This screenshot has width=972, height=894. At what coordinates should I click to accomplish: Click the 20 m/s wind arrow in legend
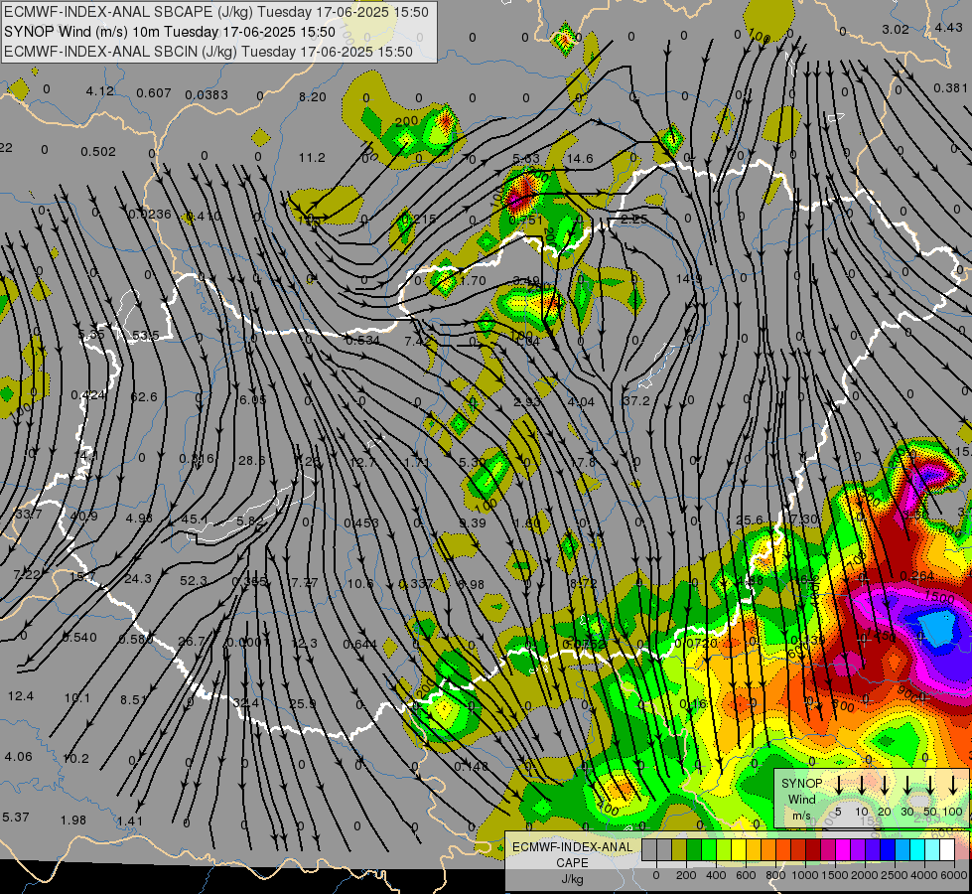click(885, 786)
